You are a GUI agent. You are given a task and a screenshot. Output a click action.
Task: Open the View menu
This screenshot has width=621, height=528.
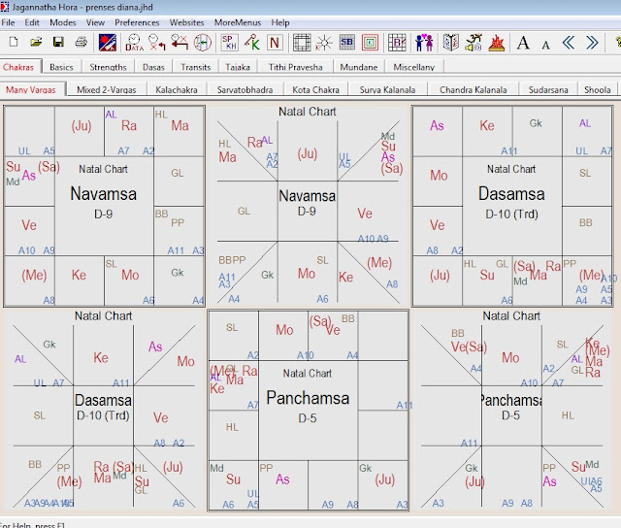pos(95,22)
